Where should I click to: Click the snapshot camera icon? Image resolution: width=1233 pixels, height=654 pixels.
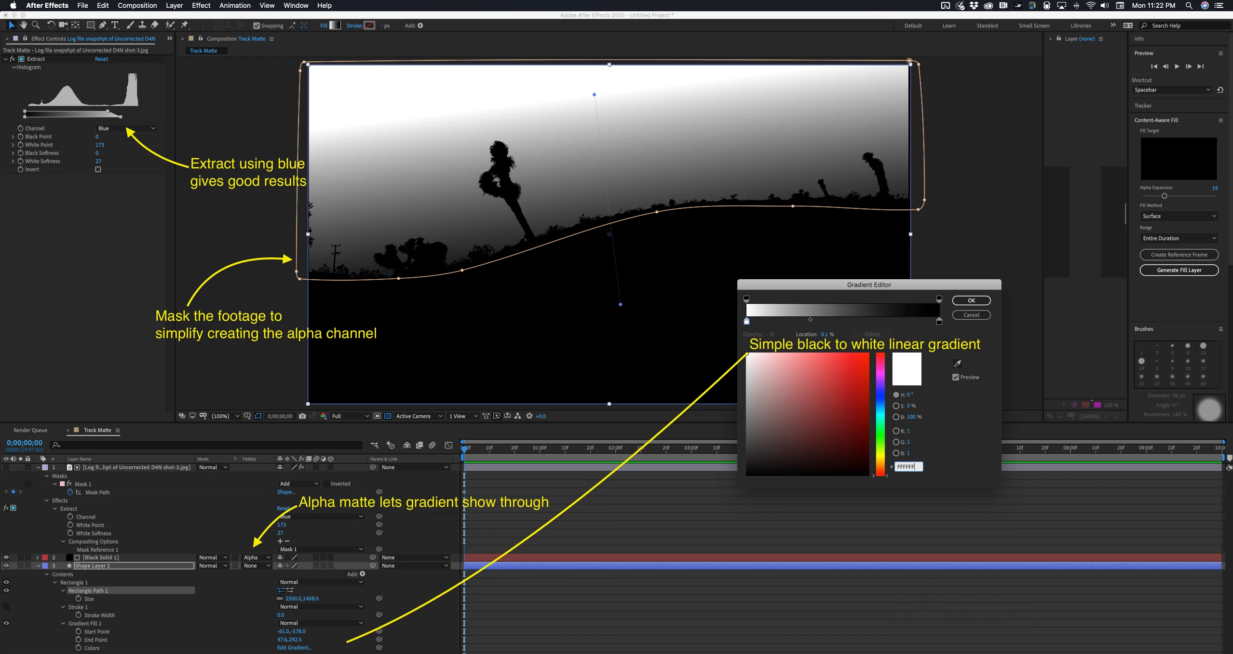(x=302, y=416)
